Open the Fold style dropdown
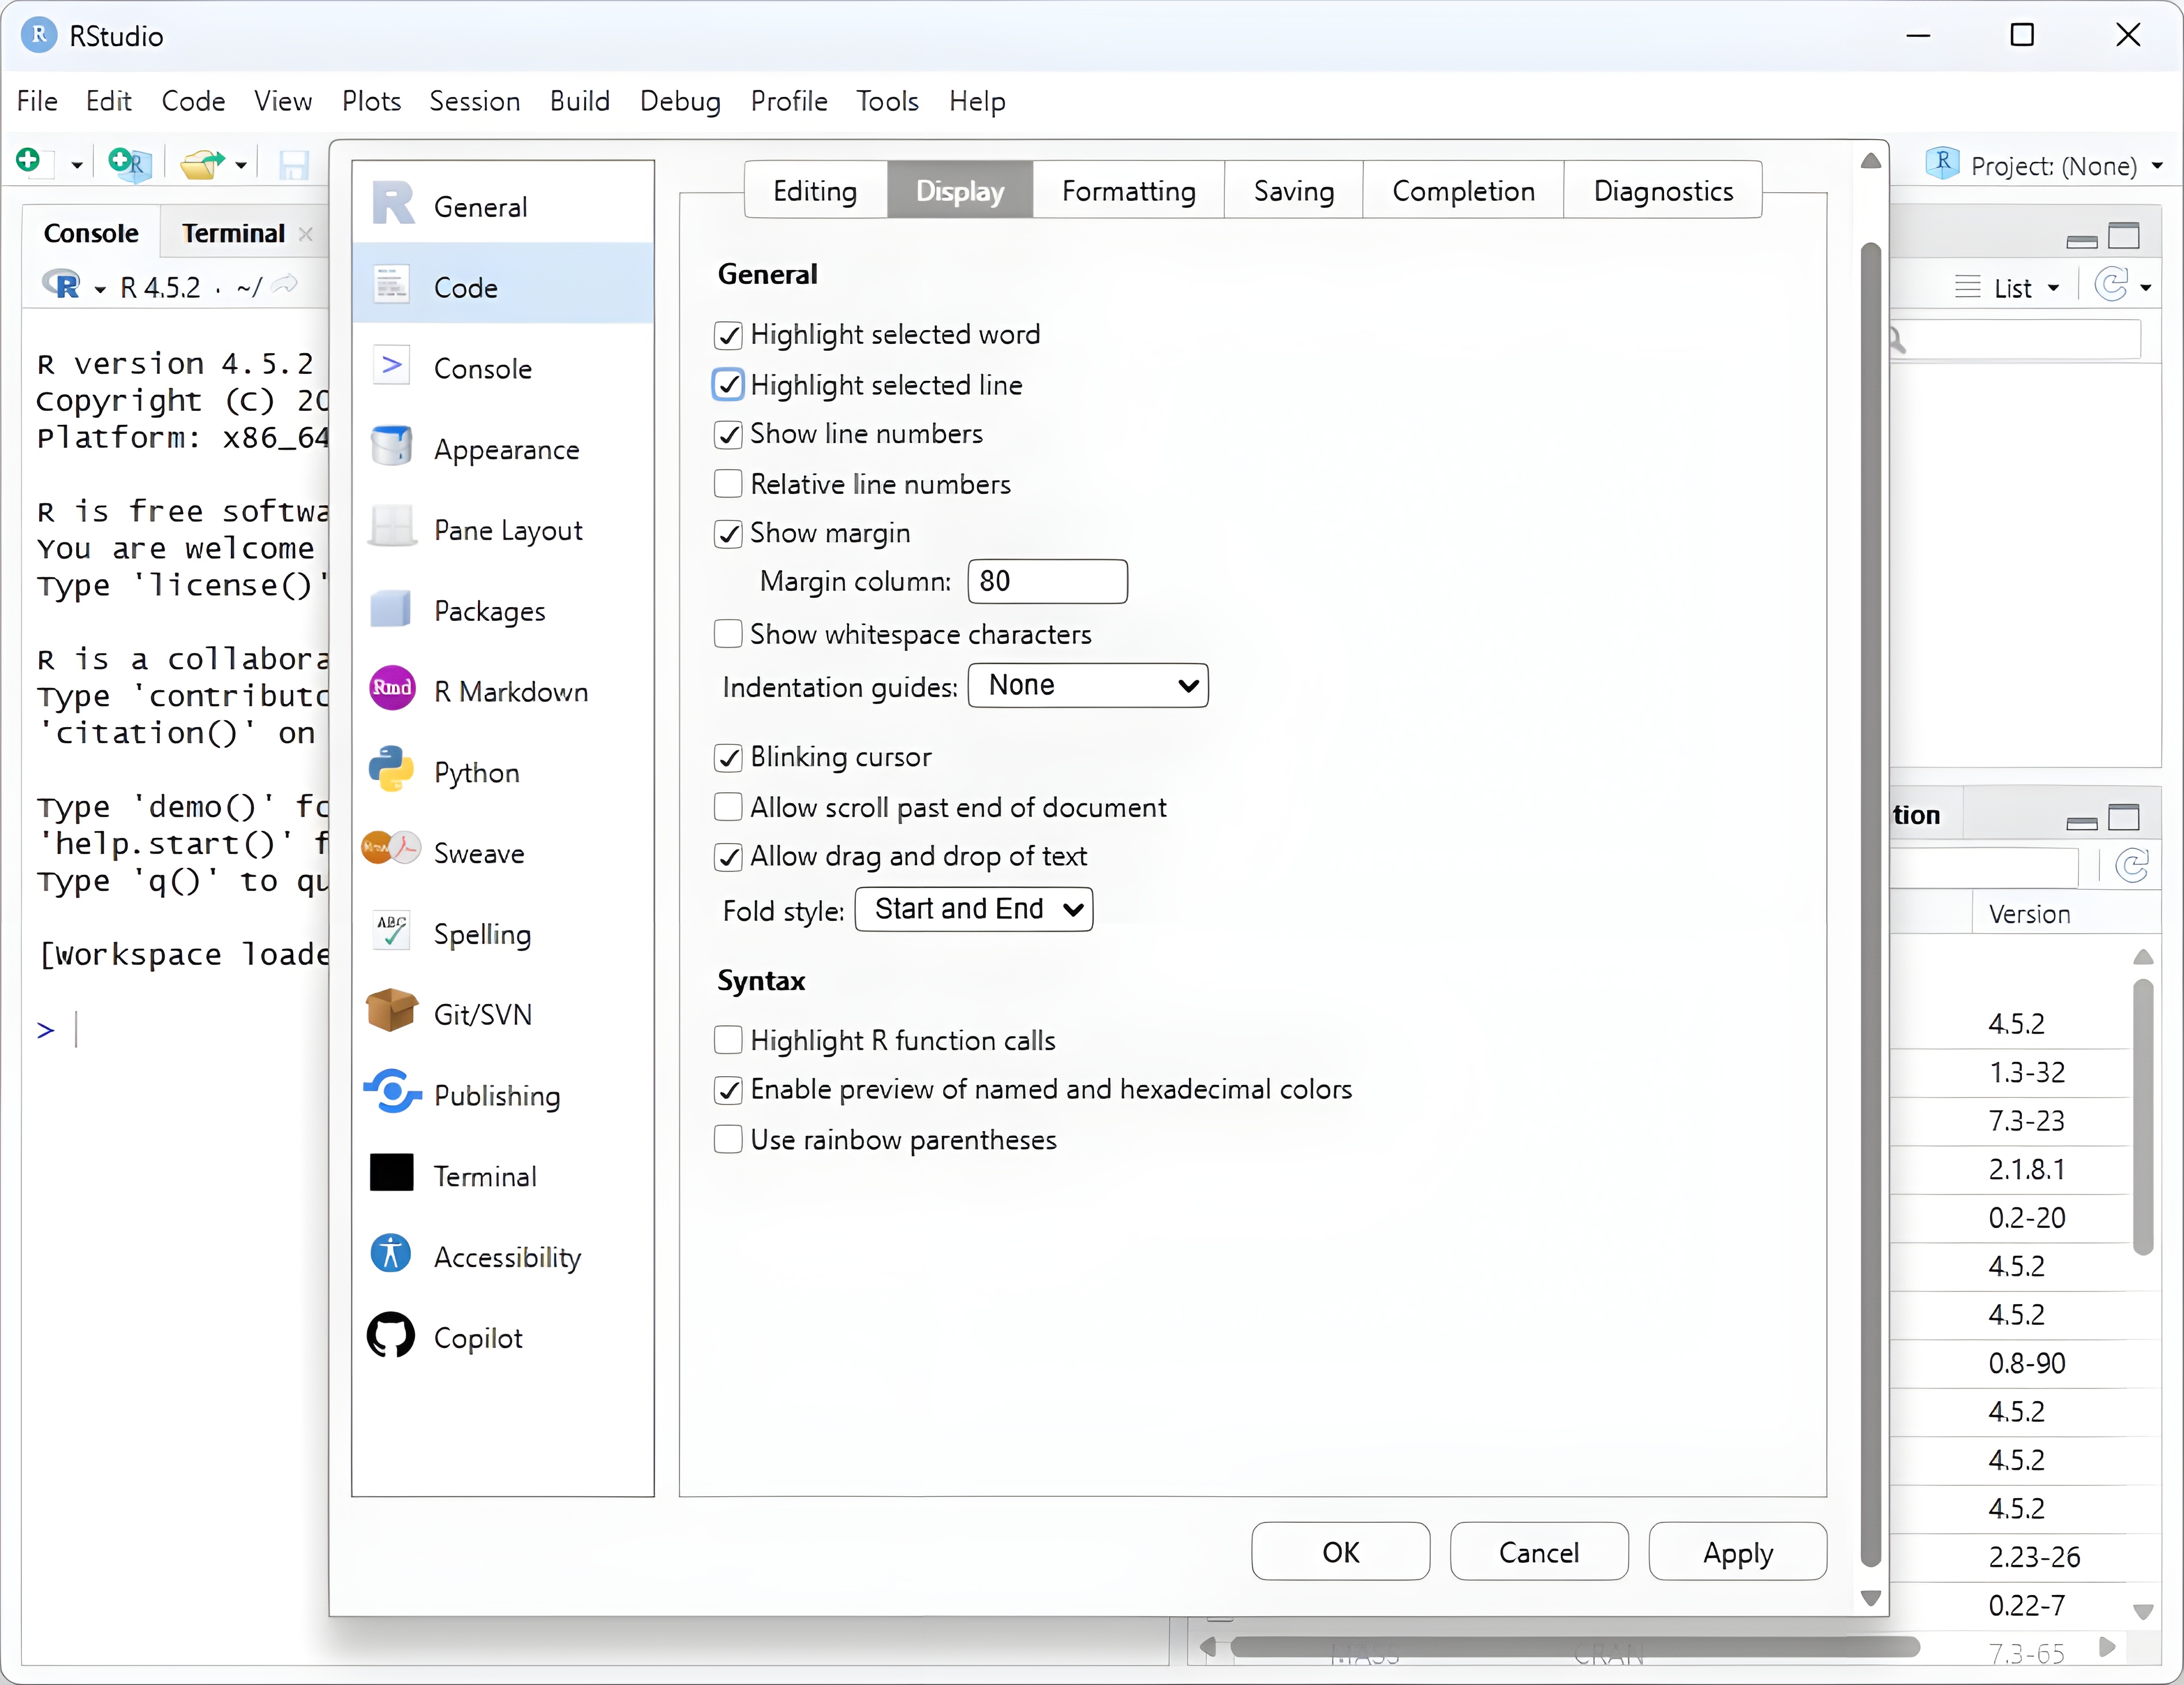 click(x=973, y=909)
